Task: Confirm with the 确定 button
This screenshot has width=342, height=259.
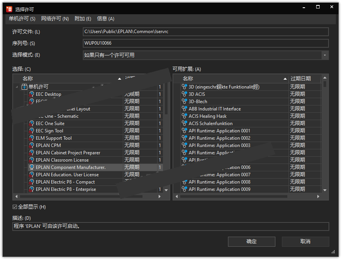Action: pos(251,242)
